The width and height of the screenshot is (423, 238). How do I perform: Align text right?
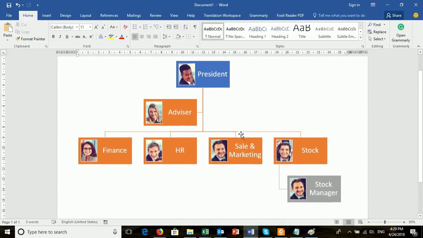coord(149,37)
